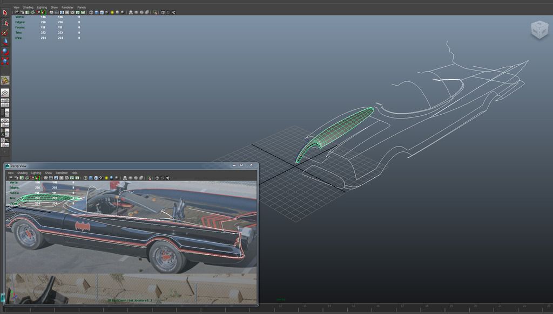Viewport: 553px width, 314px height.
Task: Toggle Safe Action in main viewport toolbar
Action: (x=78, y=12)
